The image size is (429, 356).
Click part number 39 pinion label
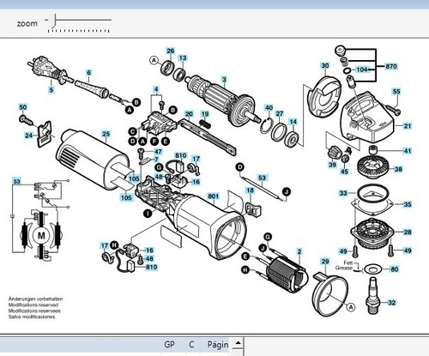click(332, 165)
